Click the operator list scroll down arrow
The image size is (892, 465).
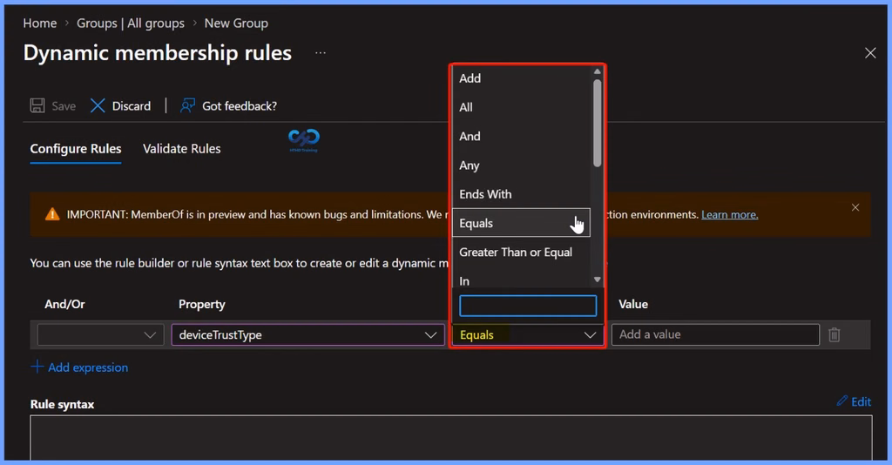click(x=597, y=280)
